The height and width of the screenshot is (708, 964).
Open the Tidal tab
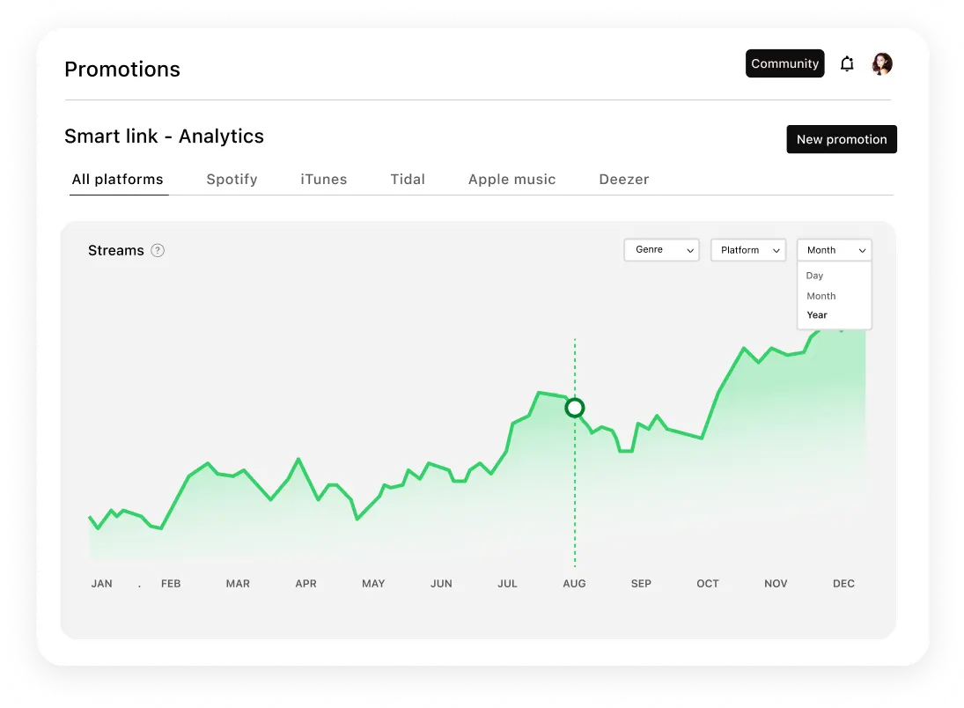(x=408, y=179)
